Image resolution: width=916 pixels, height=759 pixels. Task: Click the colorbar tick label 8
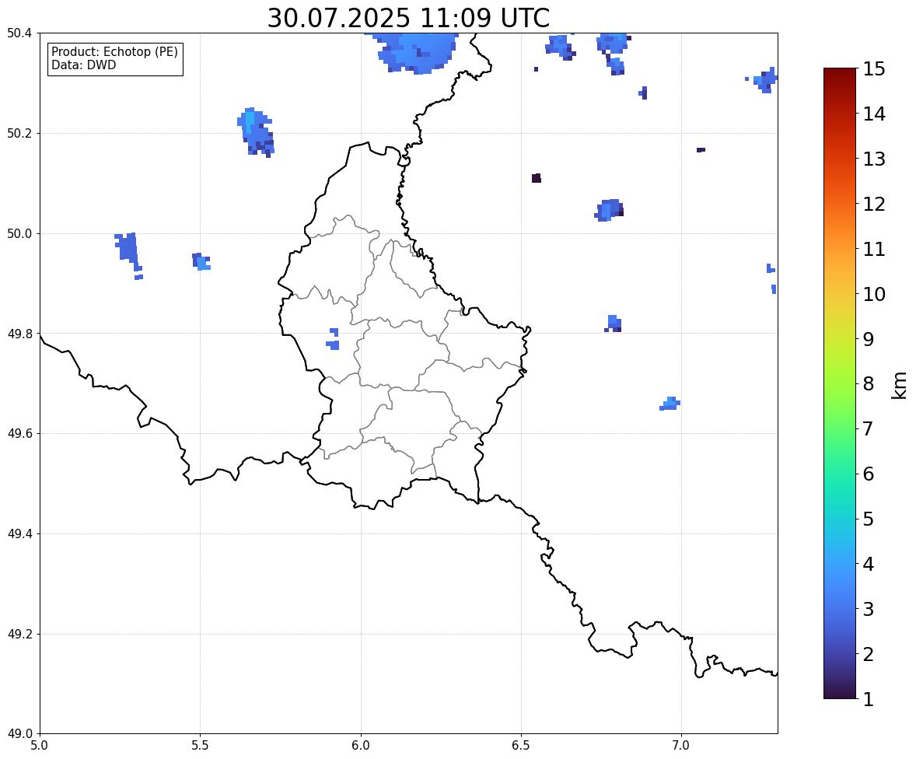(x=868, y=384)
